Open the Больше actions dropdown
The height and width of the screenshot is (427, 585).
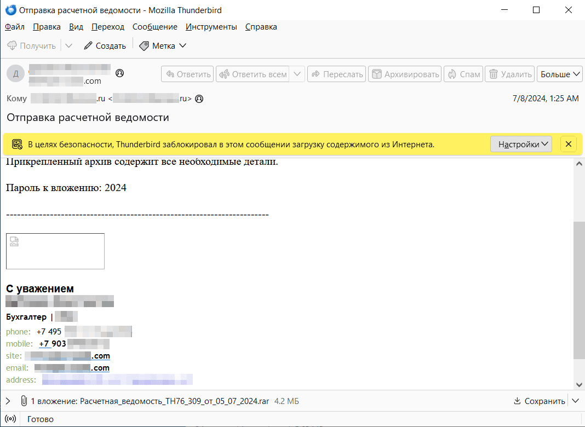(x=560, y=74)
